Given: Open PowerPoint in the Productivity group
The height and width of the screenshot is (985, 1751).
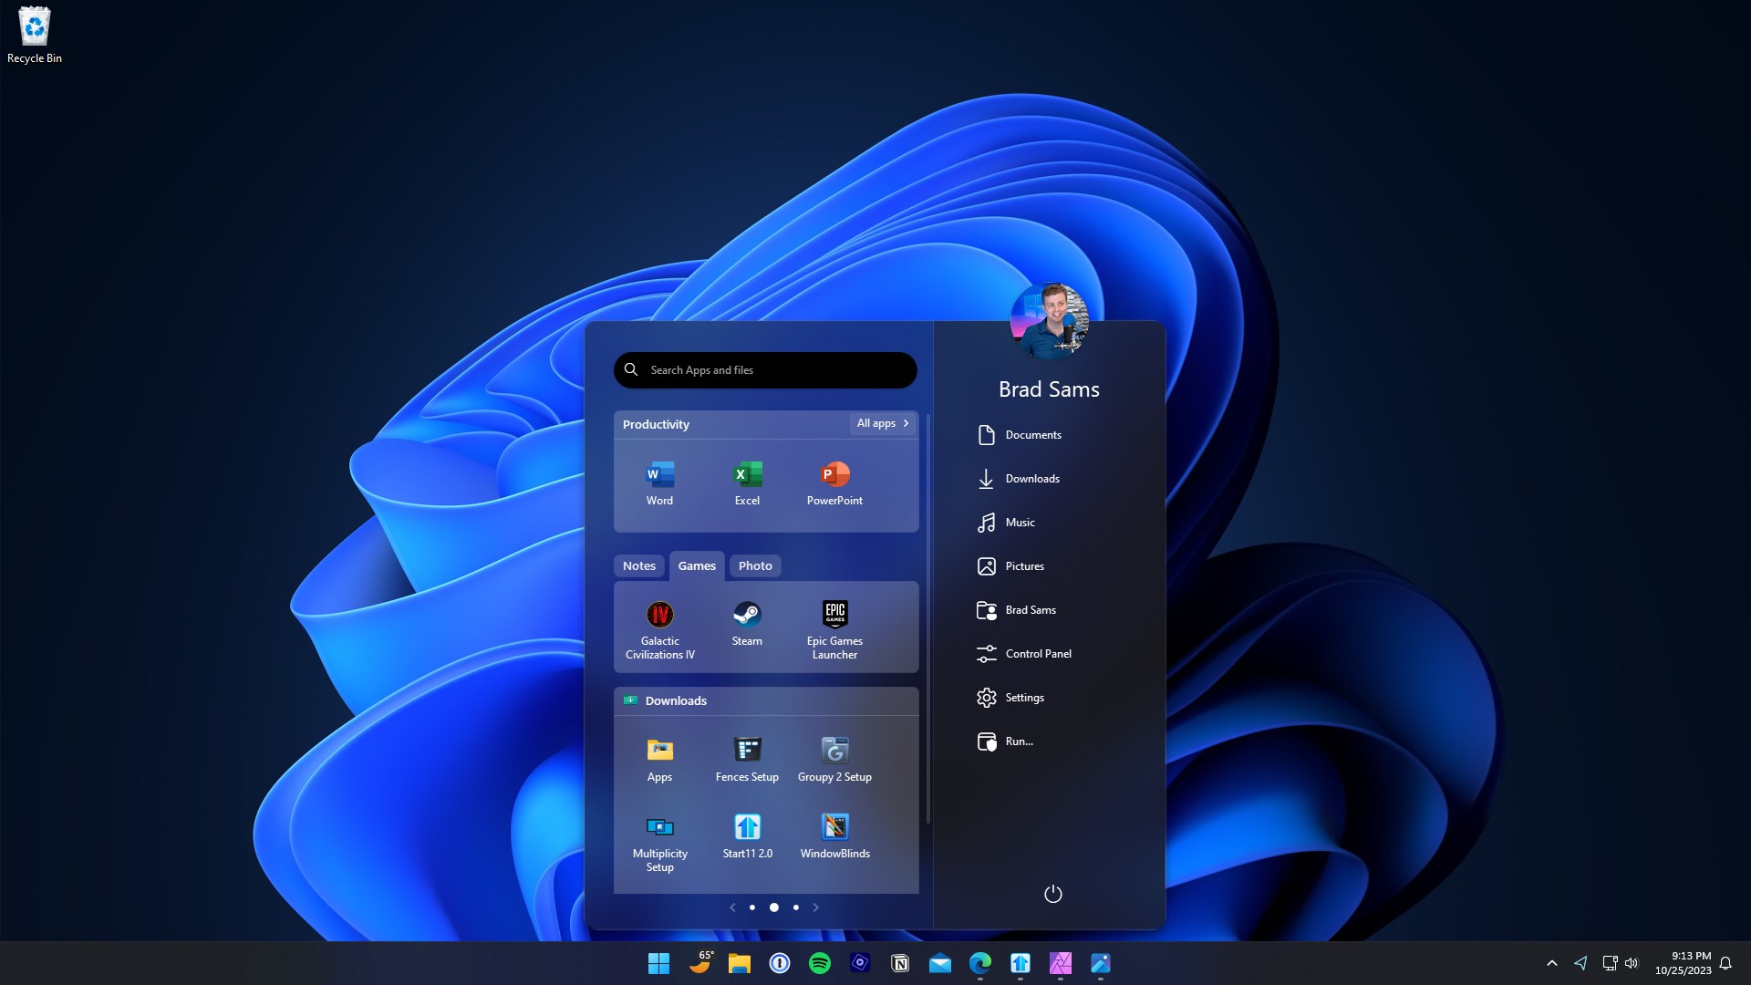Looking at the screenshot, I should point(834,483).
